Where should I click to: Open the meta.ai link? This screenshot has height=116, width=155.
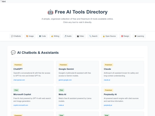click(x=61, y=105)
